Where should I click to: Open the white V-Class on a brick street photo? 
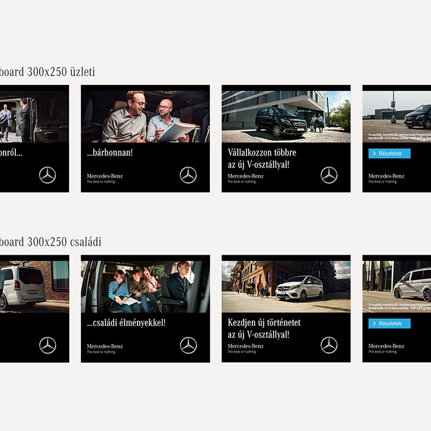coord(286,286)
